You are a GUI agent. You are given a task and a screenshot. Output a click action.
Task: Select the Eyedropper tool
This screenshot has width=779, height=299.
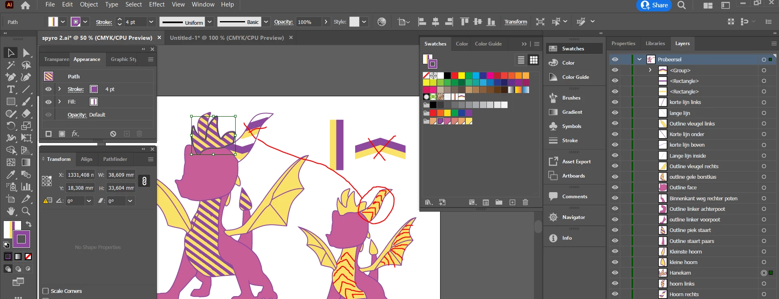11,175
